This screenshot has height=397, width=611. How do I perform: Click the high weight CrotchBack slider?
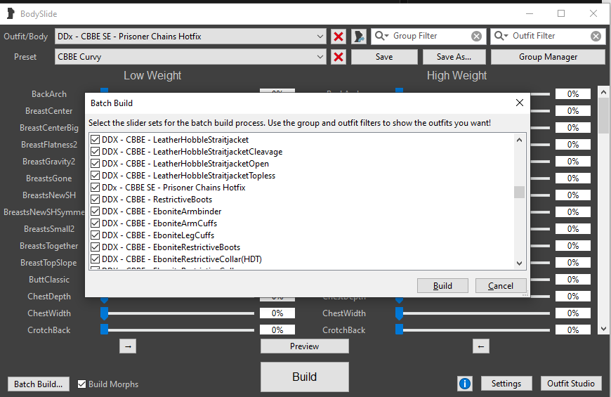click(x=473, y=330)
